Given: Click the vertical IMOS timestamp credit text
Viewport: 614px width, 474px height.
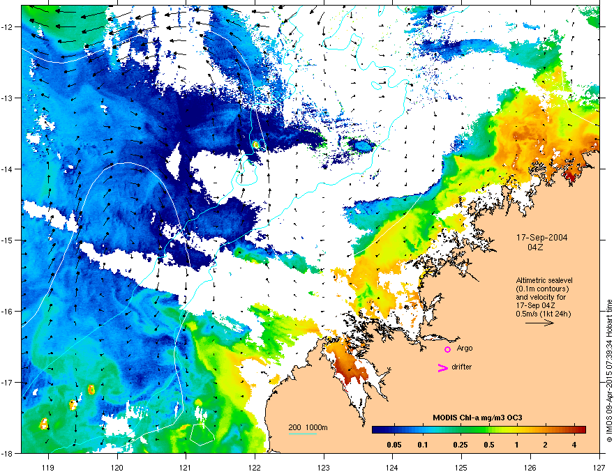Looking at the screenshot, I should (609, 371).
